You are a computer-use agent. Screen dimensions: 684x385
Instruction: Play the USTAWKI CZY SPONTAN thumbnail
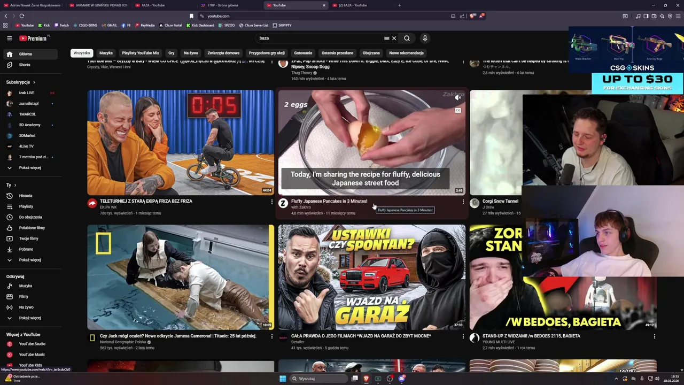pyautogui.click(x=372, y=277)
